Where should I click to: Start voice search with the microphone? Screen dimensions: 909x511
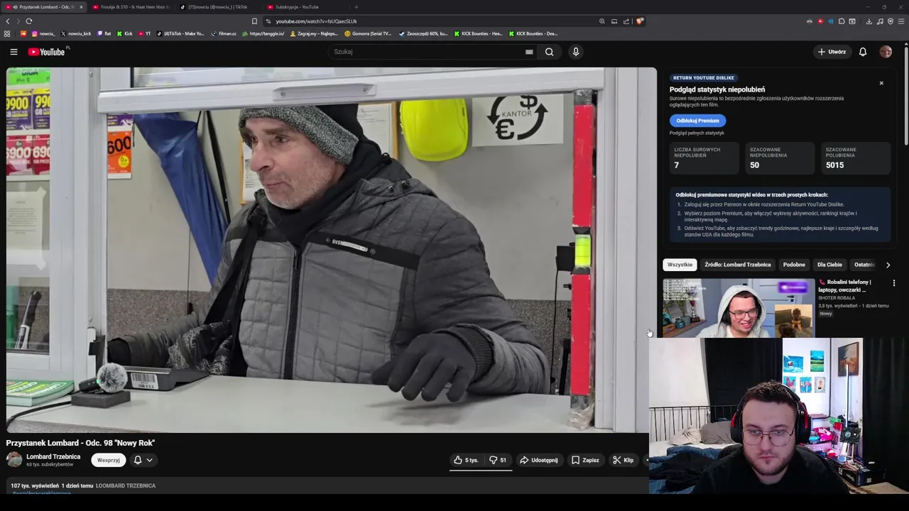click(x=576, y=52)
